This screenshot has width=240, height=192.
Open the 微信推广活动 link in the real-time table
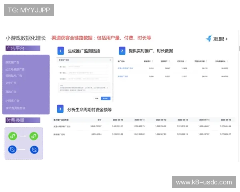pyautogui.click(x=123, y=76)
